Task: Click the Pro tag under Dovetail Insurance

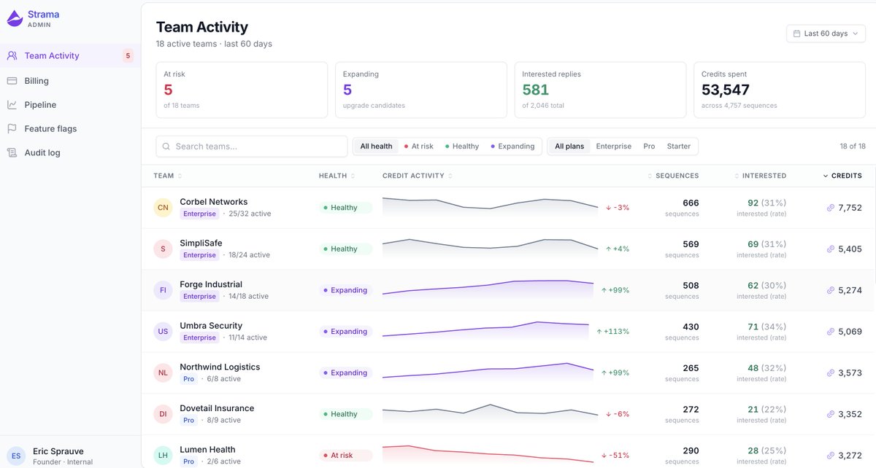Action: coord(188,421)
